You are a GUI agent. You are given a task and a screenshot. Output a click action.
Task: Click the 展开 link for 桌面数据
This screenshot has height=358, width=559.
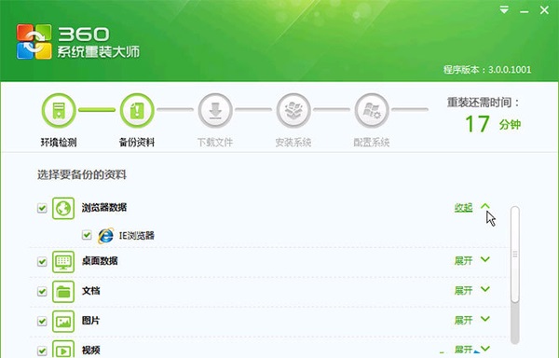(463, 261)
